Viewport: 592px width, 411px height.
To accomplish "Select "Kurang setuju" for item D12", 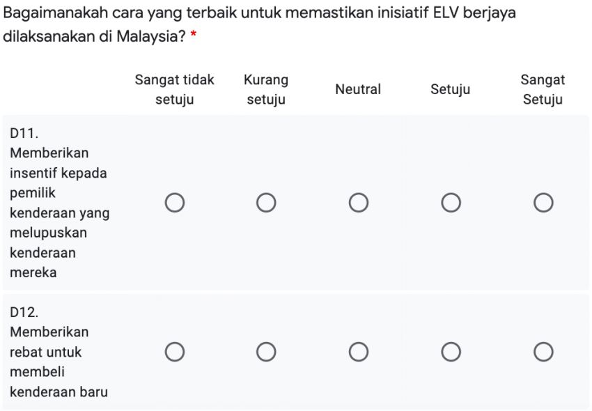I will click(267, 352).
